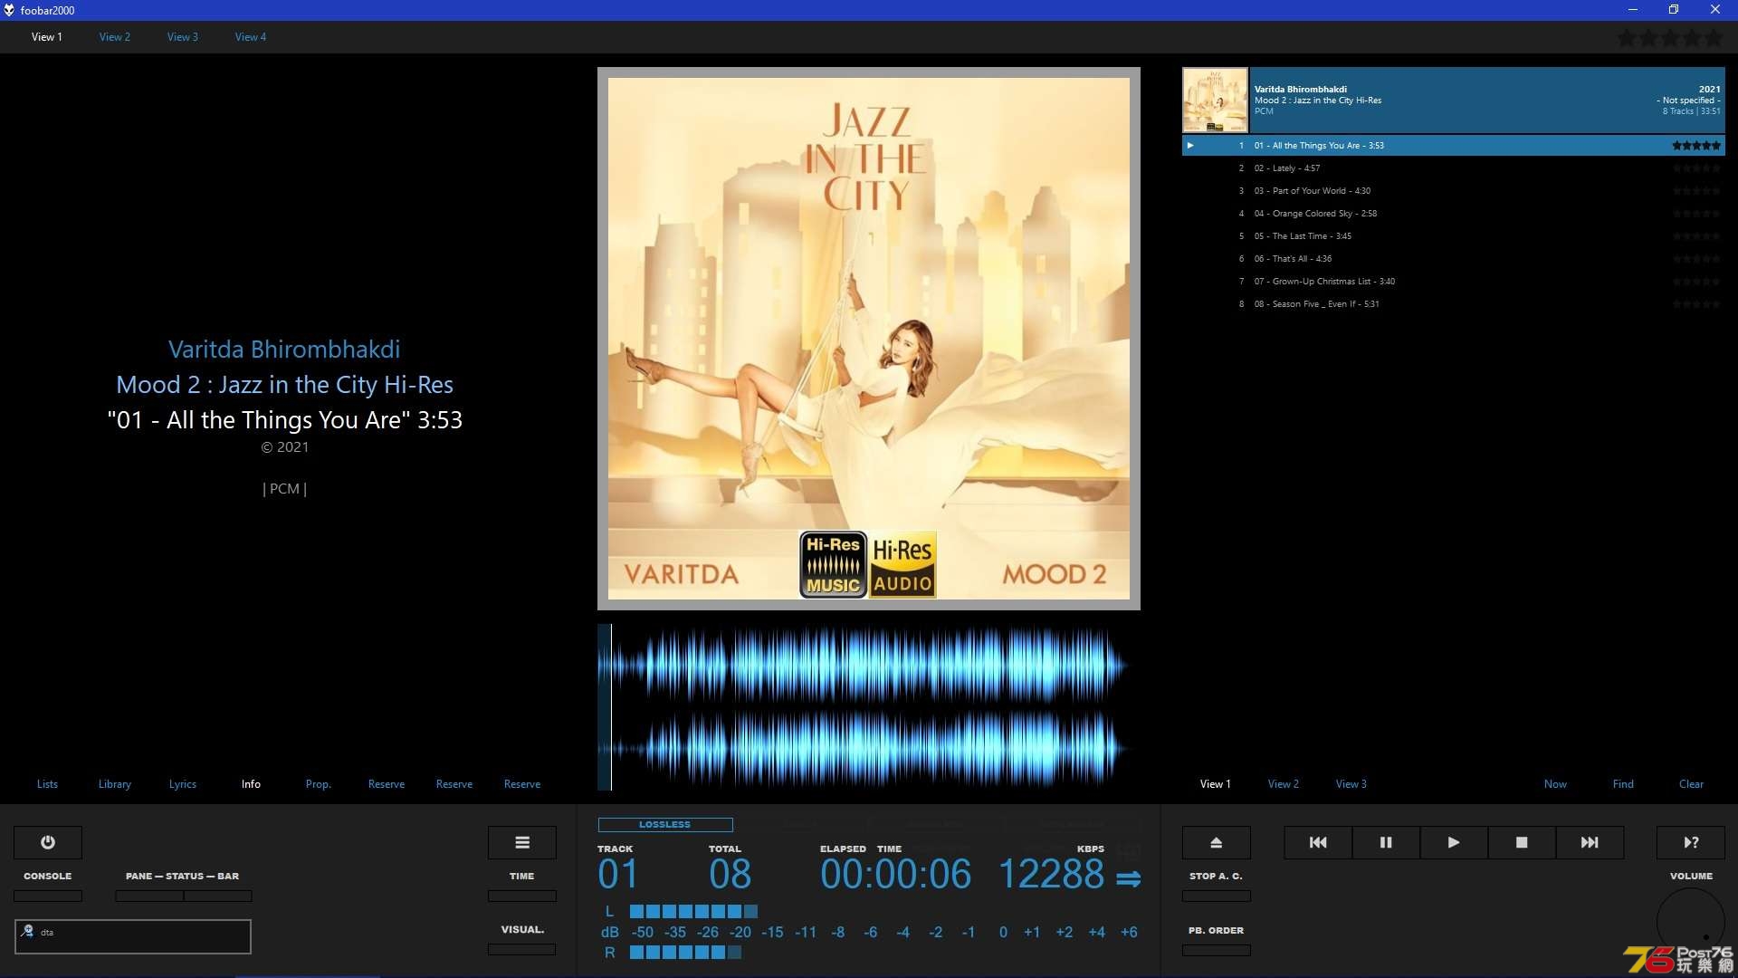1738x978 pixels.
Task: Open the Lists tab
Action: click(x=47, y=784)
